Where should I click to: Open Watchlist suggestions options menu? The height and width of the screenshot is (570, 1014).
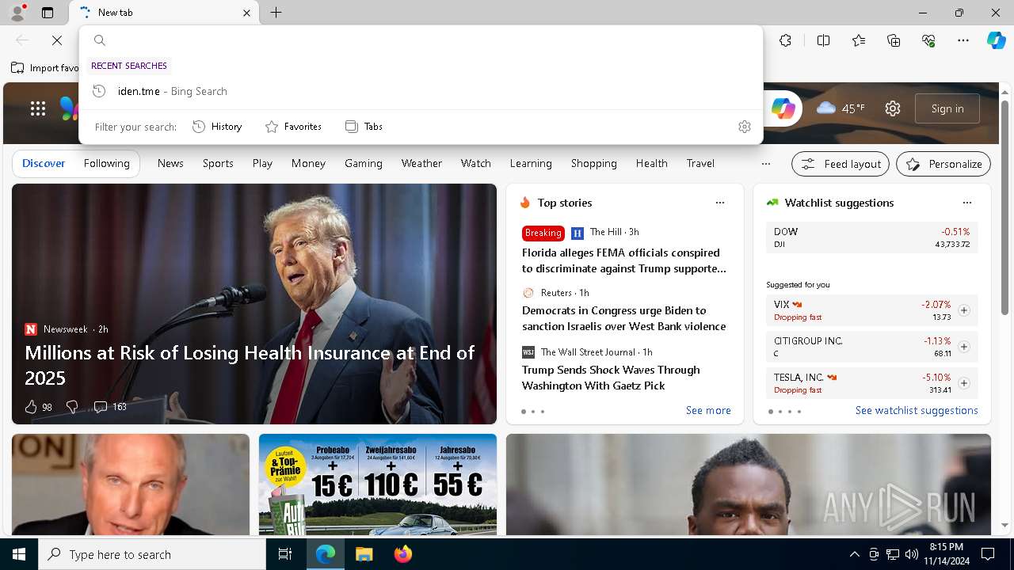pyautogui.click(x=967, y=203)
